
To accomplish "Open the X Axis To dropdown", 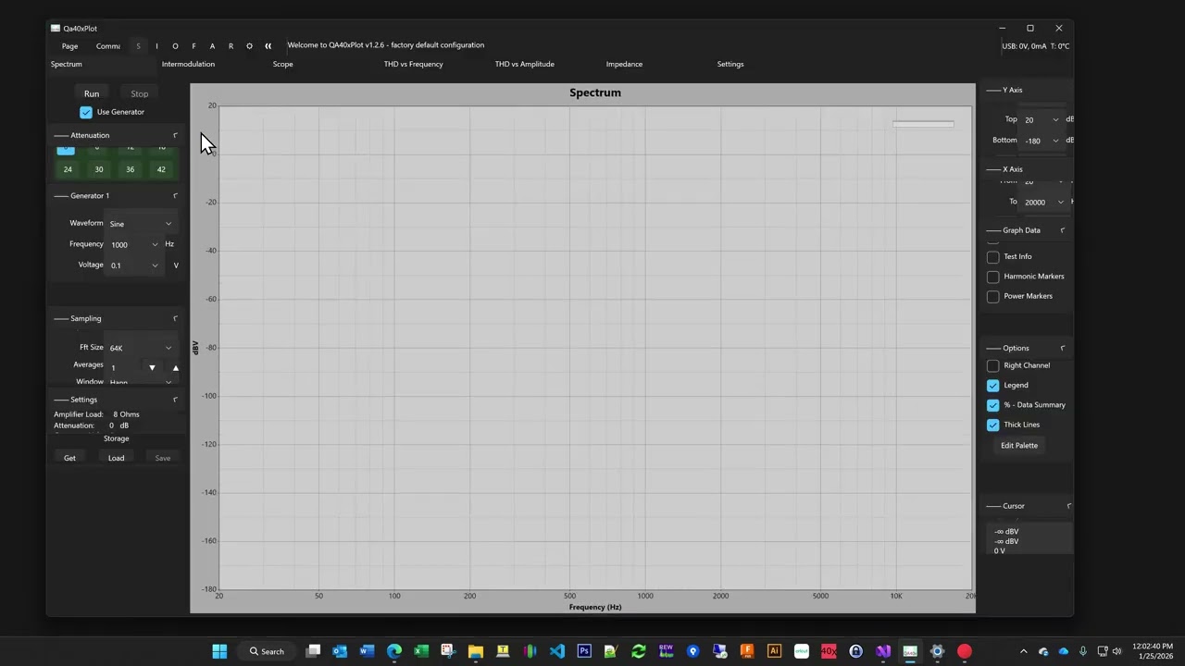I will pyautogui.click(x=1044, y=202).
